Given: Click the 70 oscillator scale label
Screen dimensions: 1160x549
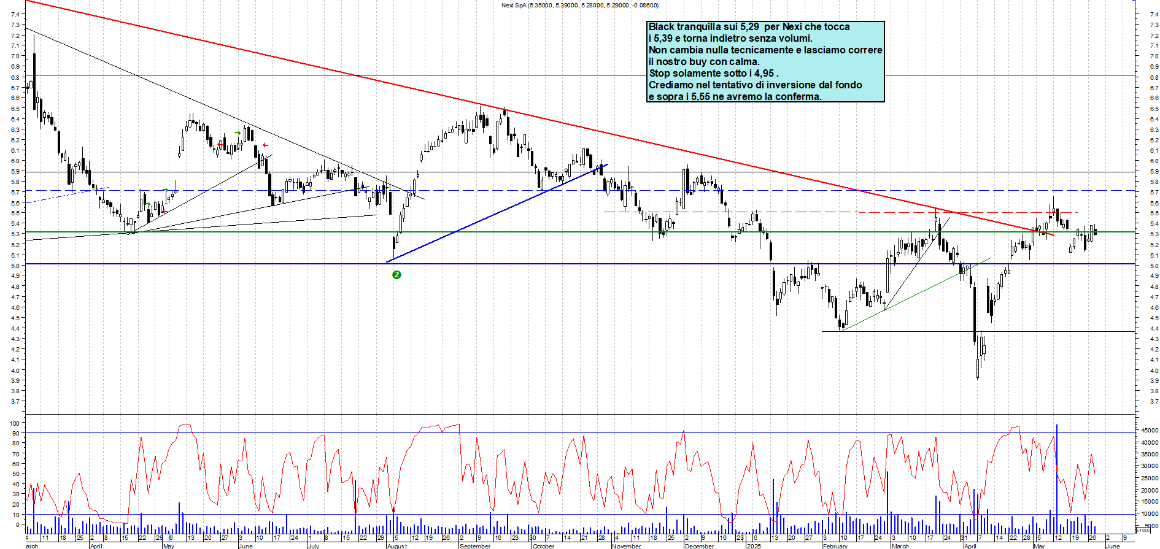Looking at the screenshot, I should pyautogui.click(x=16, y=455).
